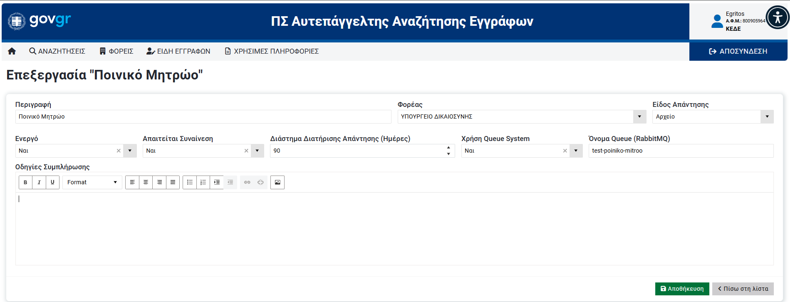Screen dimensions: 790x302
Task: Click the insert link icon
Action: (x=247, y=182)
